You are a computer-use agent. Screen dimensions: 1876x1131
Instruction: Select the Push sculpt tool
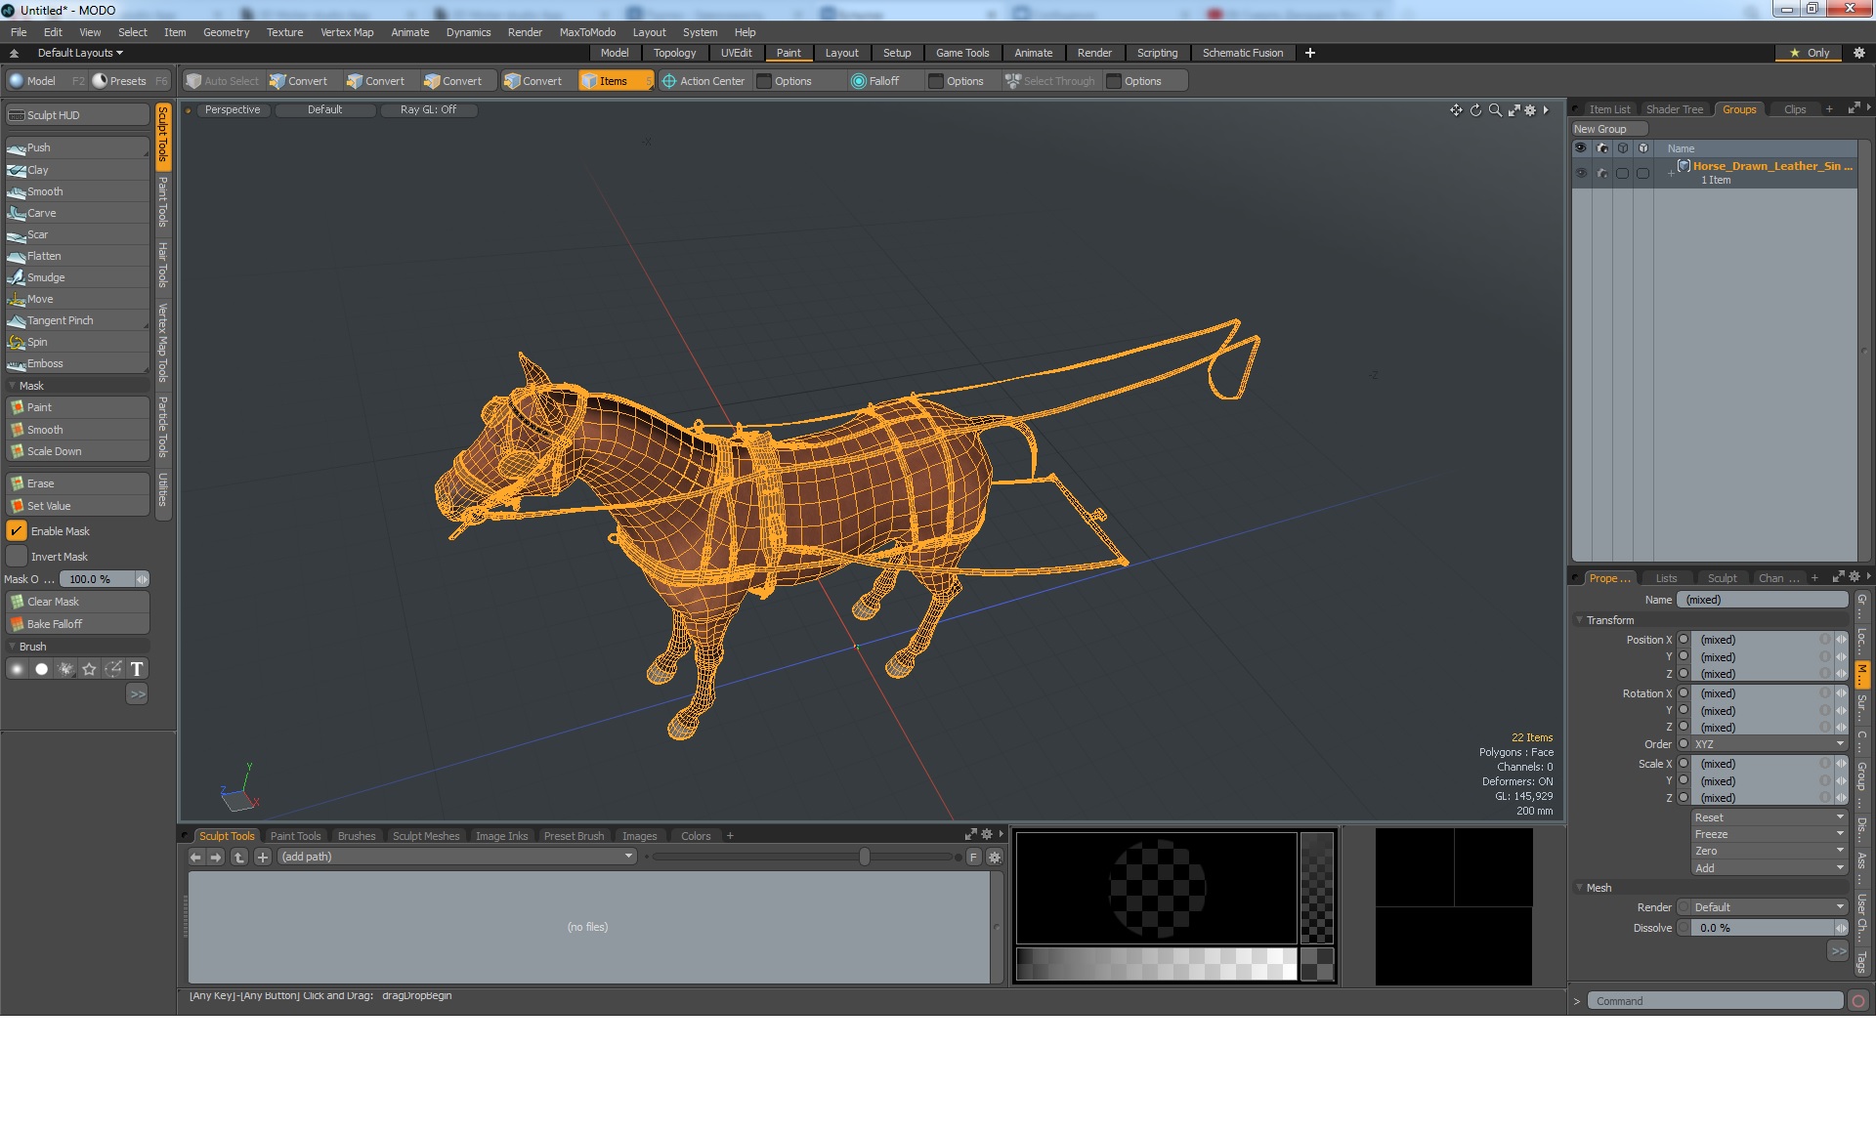tap(77, 147)
